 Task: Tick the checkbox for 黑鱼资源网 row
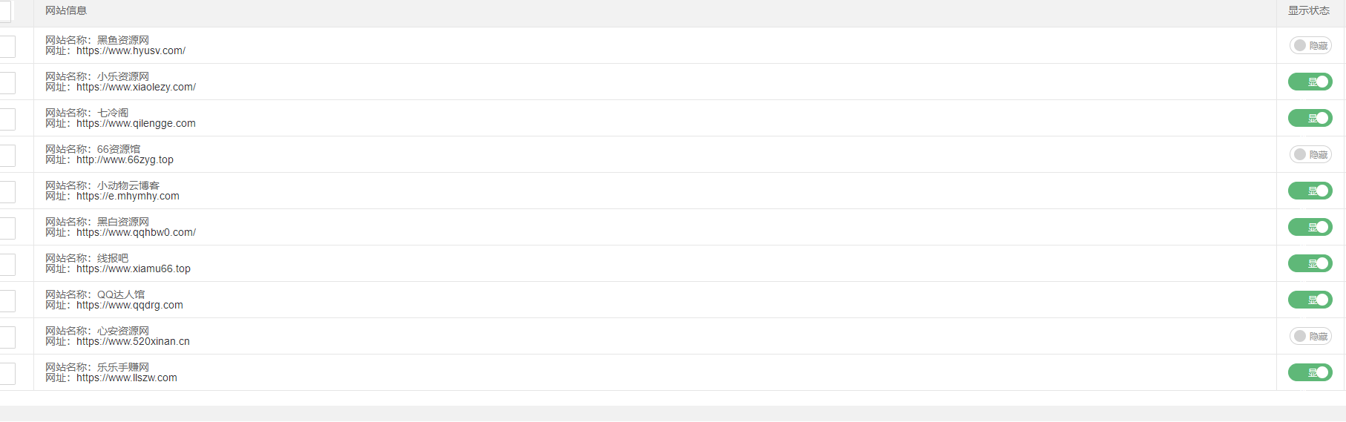click(7, 47)
